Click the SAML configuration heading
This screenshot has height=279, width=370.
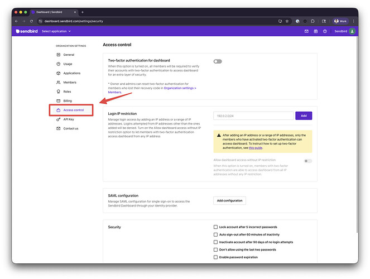click(123, 196)
